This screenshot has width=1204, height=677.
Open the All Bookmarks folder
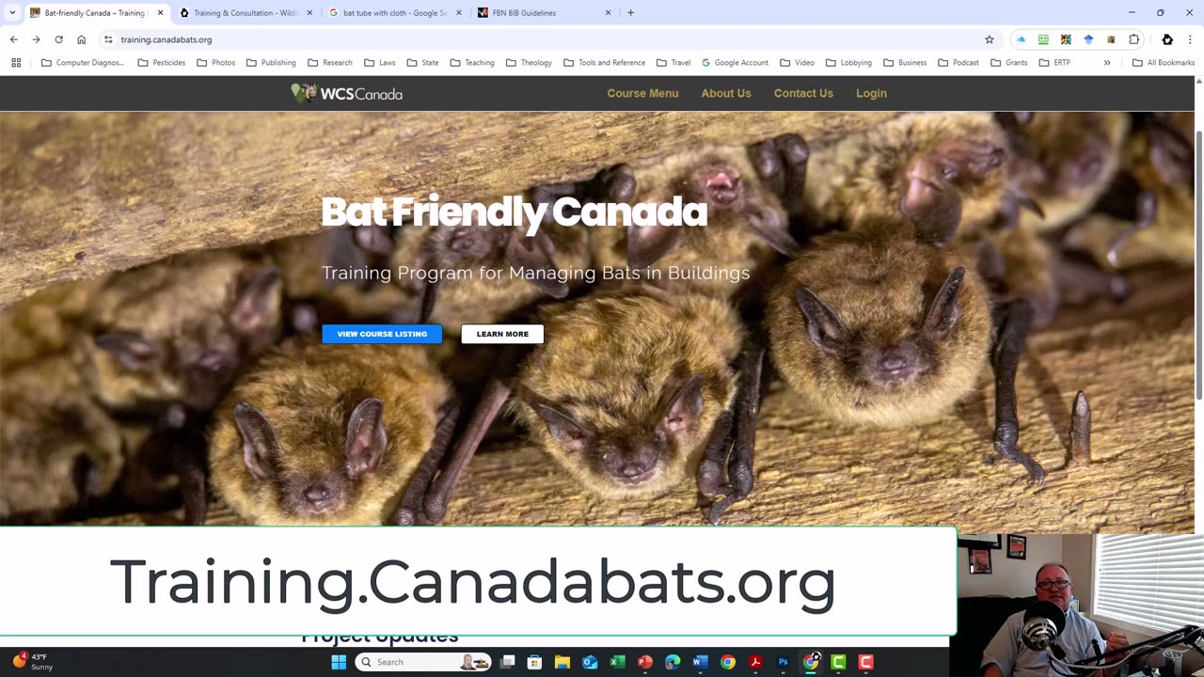click(1164, 63)
